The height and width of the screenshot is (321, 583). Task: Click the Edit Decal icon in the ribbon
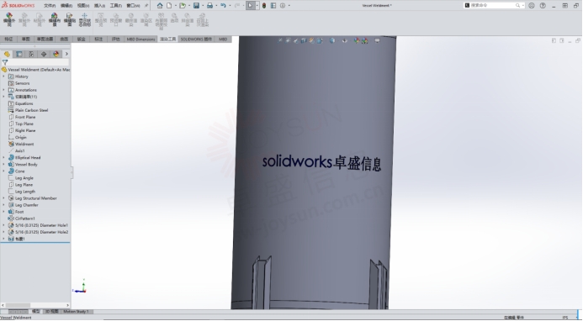point(70,19)
